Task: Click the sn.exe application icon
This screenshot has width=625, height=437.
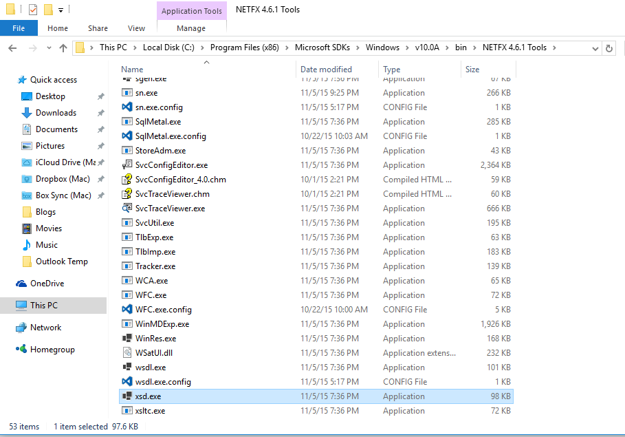Action: click(x=127, y=93)
